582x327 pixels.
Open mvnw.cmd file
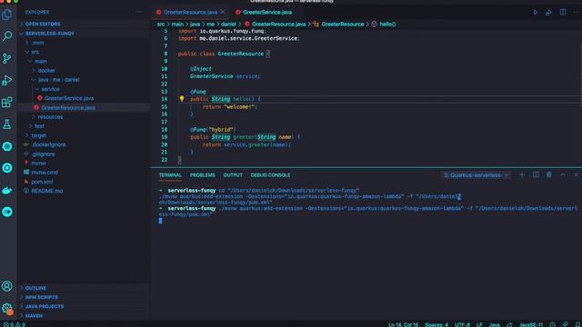(45, 173)
